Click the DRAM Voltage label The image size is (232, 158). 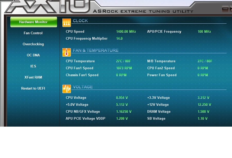(159, 112)
